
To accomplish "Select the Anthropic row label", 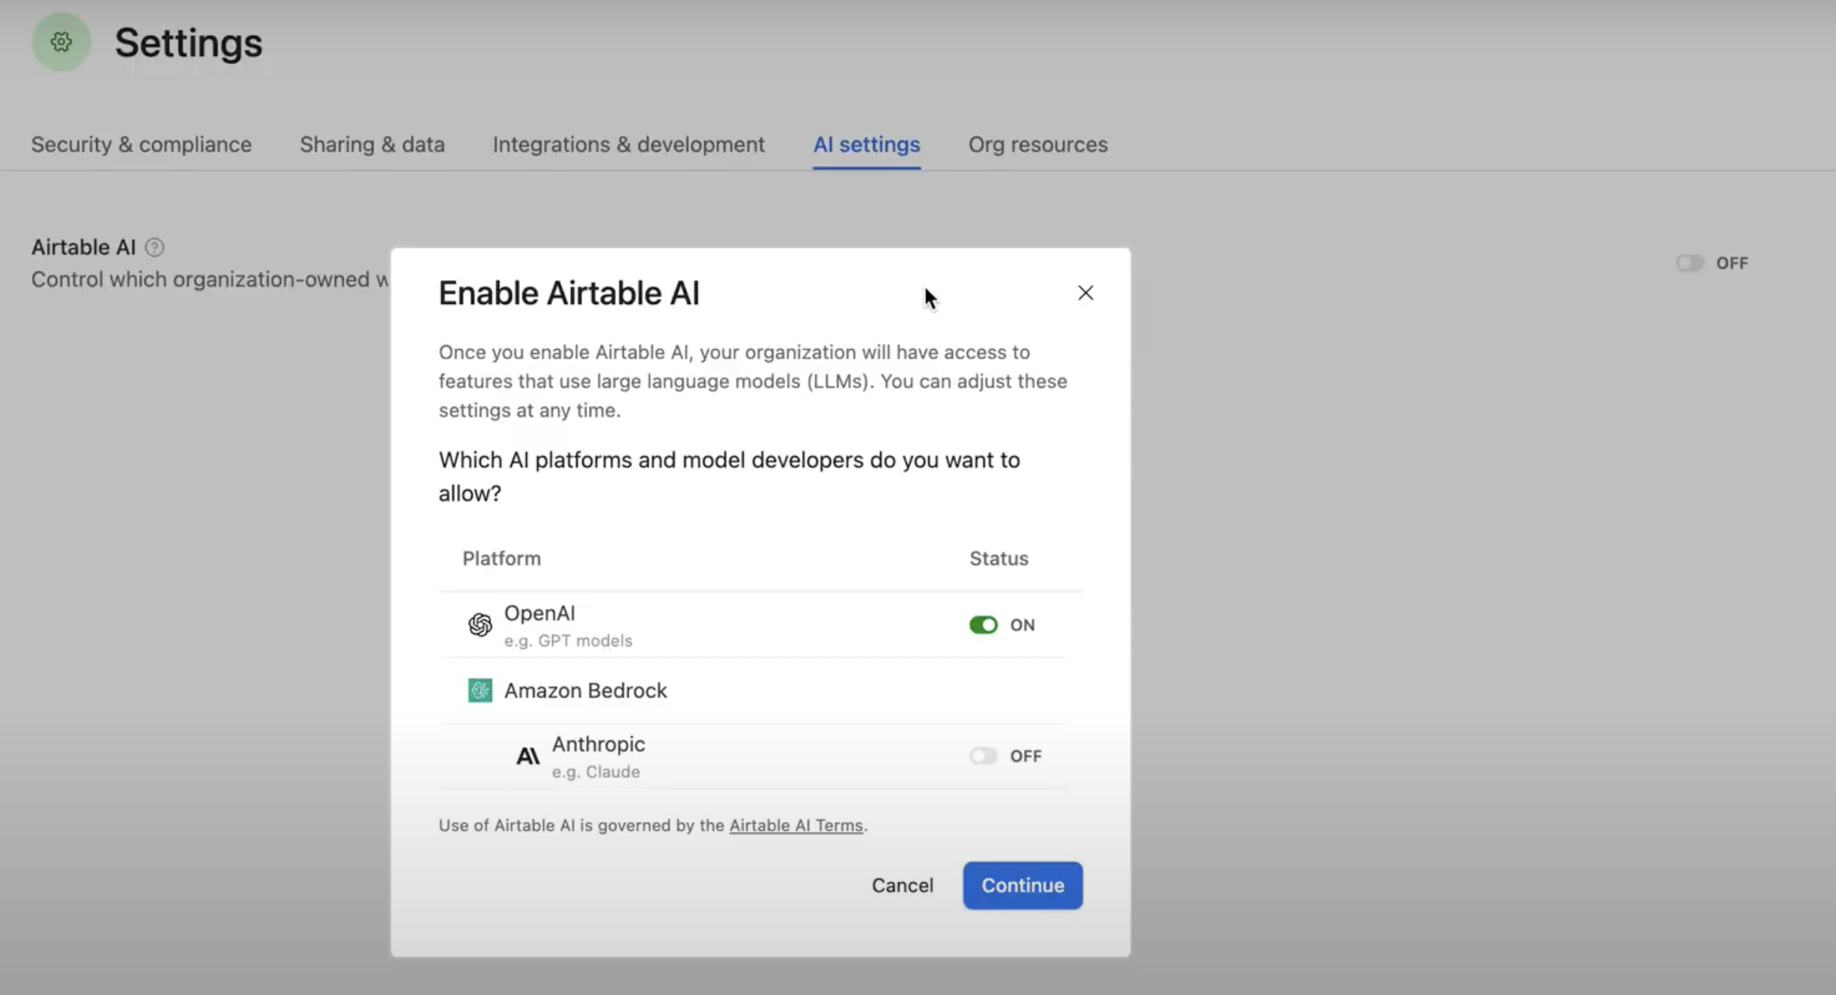I will pyautogui.click(x=598, y=744).
